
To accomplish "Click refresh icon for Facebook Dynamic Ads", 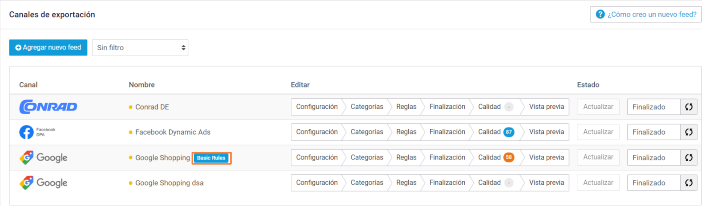I will (x=689, y=132).
